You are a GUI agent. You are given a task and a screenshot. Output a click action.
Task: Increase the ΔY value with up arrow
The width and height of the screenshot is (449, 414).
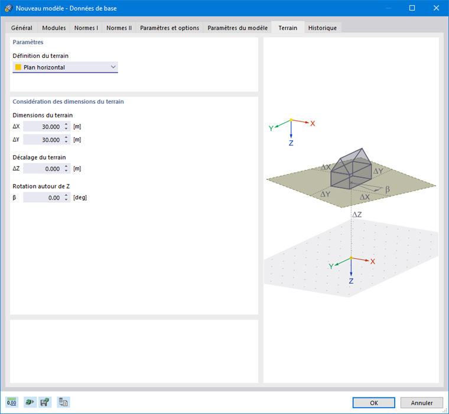point(66,137)
